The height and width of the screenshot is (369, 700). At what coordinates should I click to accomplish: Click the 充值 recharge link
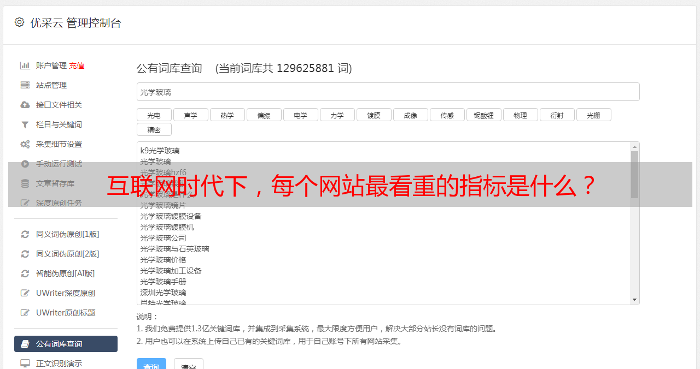77,66
